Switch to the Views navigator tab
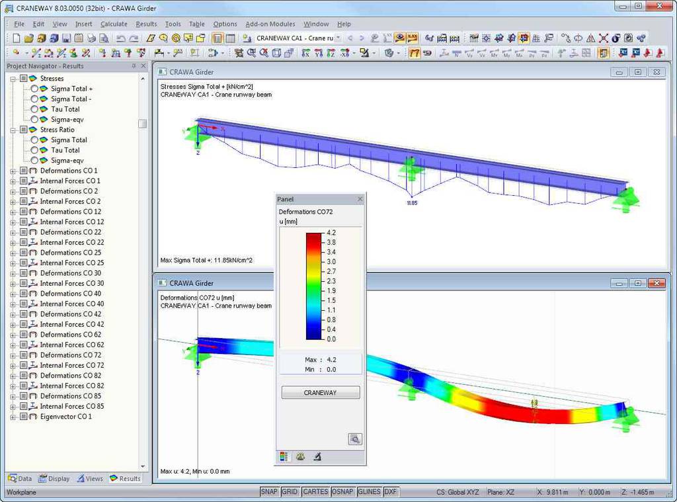 click(90, 478)
